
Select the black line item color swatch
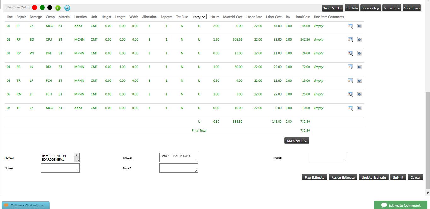[49, 7]
